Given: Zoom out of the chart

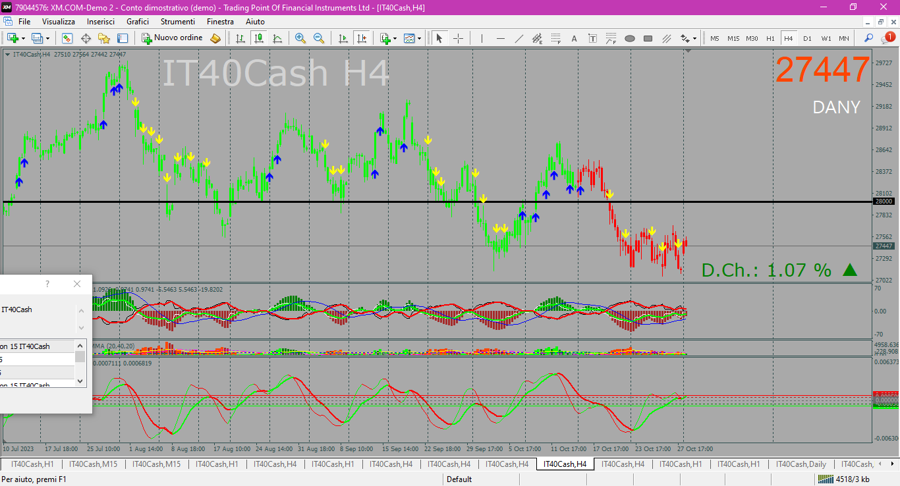Looking at the screenshot, I should (319, 38).
